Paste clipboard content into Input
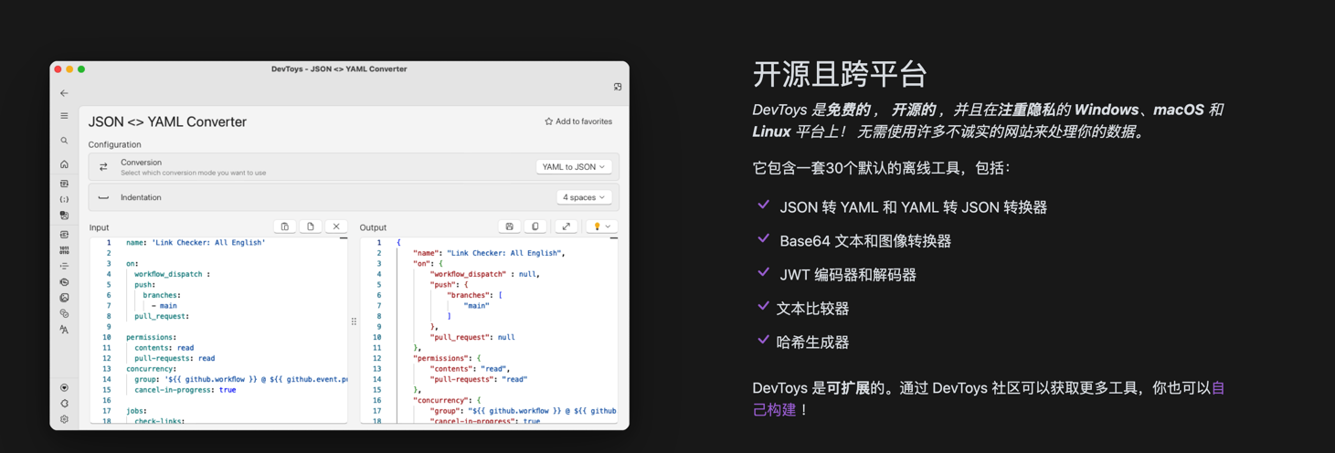The height and width of the screenshot is (453, 1335). pyautogui.click(x=285, y=226)
